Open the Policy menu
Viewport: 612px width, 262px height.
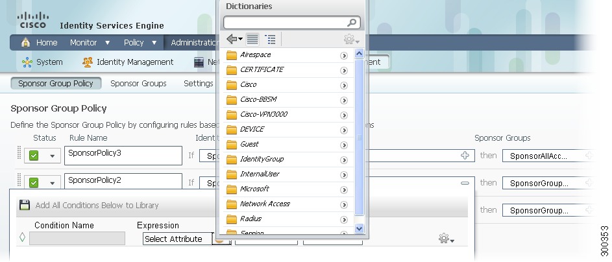140,43
